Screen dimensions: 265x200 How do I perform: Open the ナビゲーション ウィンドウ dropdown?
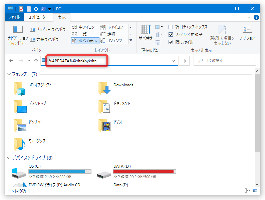coord(18,35)
